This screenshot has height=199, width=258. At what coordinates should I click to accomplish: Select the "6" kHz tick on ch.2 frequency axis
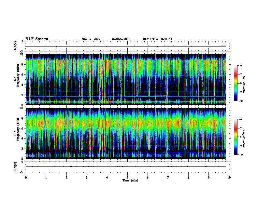pos(23,128)
